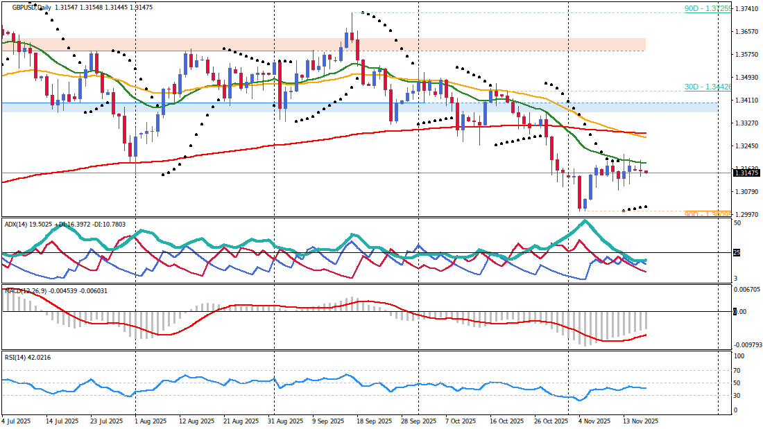Click the RSI panel's 50 scale value

point(737,383)
